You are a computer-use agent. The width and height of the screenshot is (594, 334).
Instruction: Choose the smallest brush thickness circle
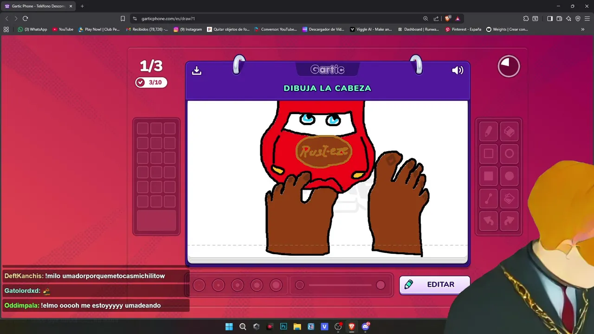click(199, 285)
